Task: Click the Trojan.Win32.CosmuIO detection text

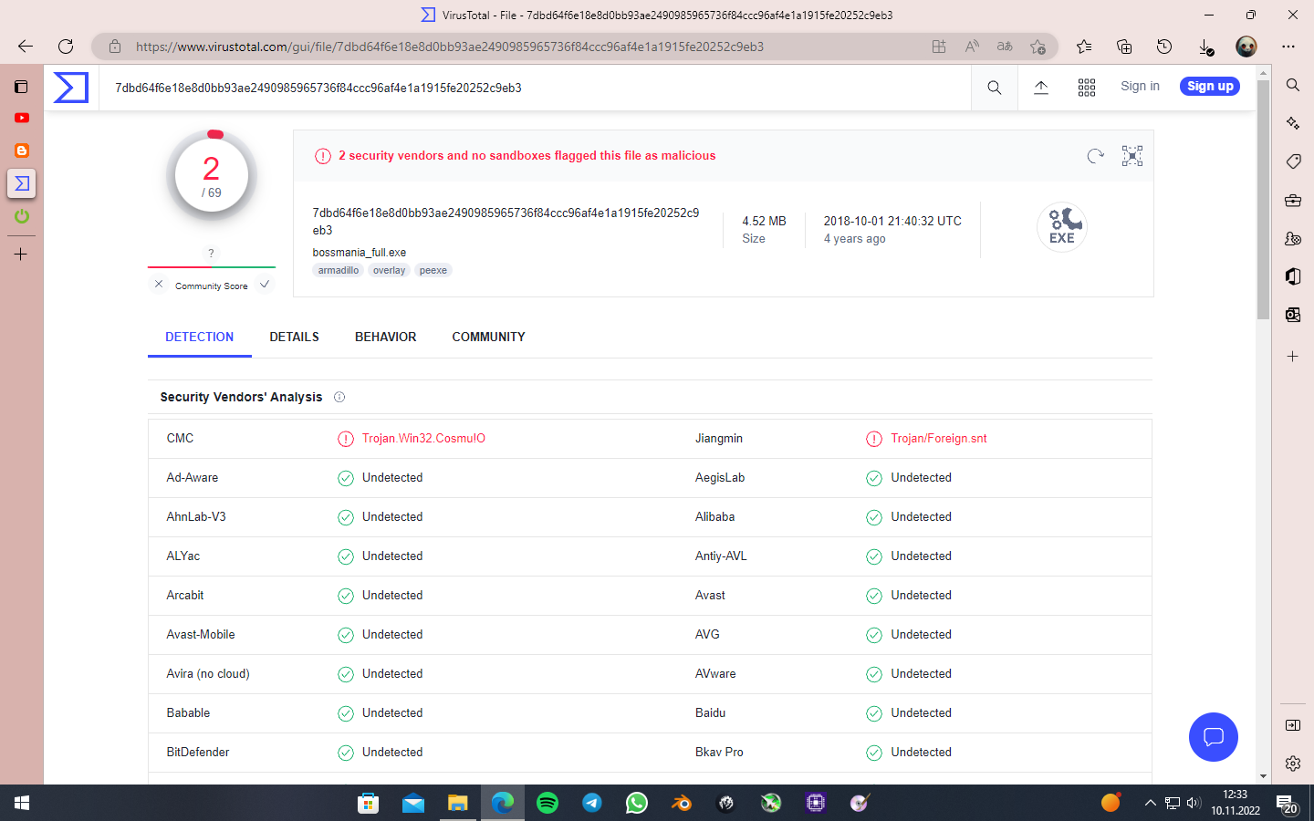Action: click(x=423, y=439)
